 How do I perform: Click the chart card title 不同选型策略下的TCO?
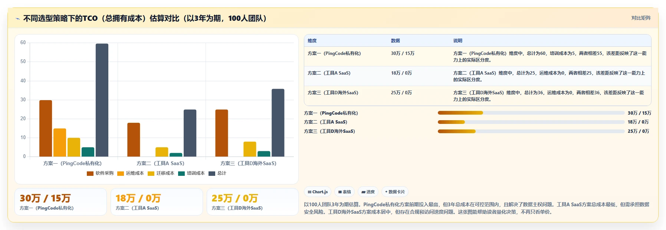point(145,19)
